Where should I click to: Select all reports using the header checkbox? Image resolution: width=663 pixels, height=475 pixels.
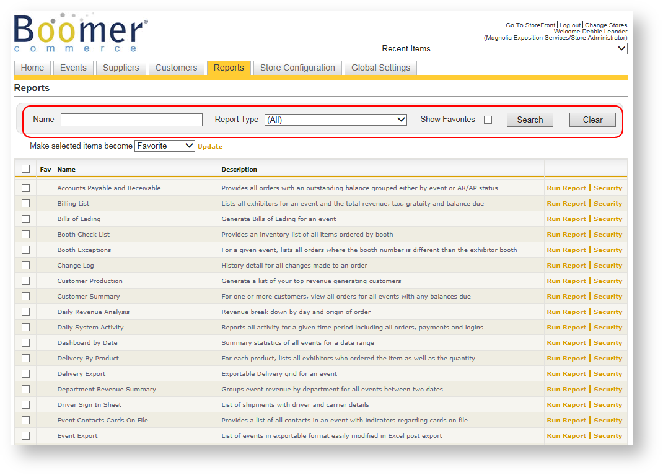point(25,168)
